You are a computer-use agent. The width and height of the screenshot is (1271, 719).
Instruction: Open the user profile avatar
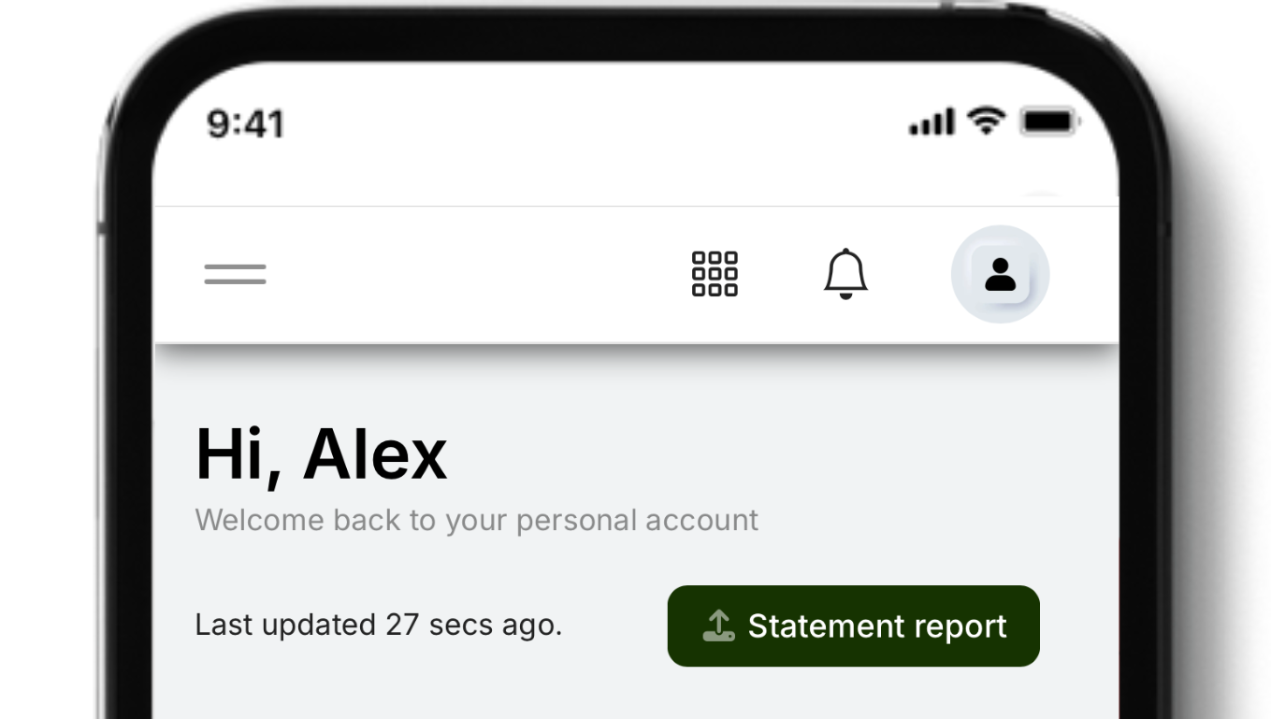pos(1000,274)
